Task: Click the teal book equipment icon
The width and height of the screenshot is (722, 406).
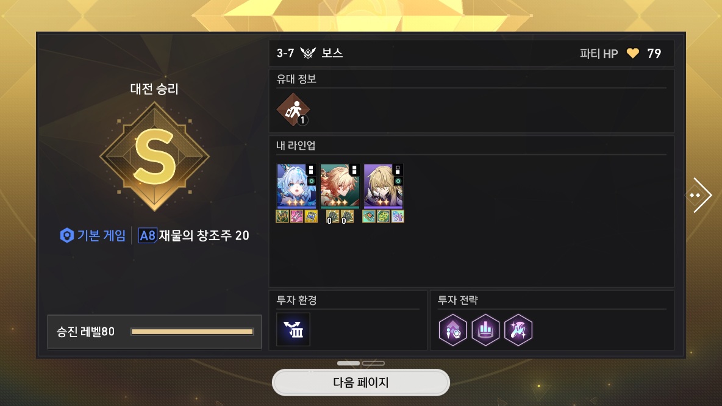Action: [x=369, y=216]
